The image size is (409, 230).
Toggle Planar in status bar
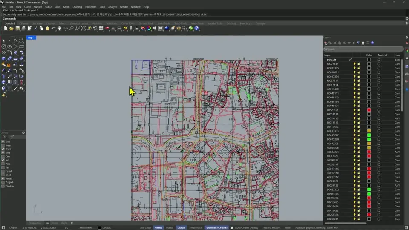[170, 227]
